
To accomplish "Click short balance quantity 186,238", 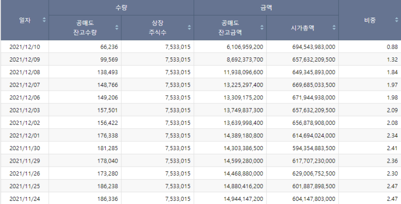I will point(108,186).
